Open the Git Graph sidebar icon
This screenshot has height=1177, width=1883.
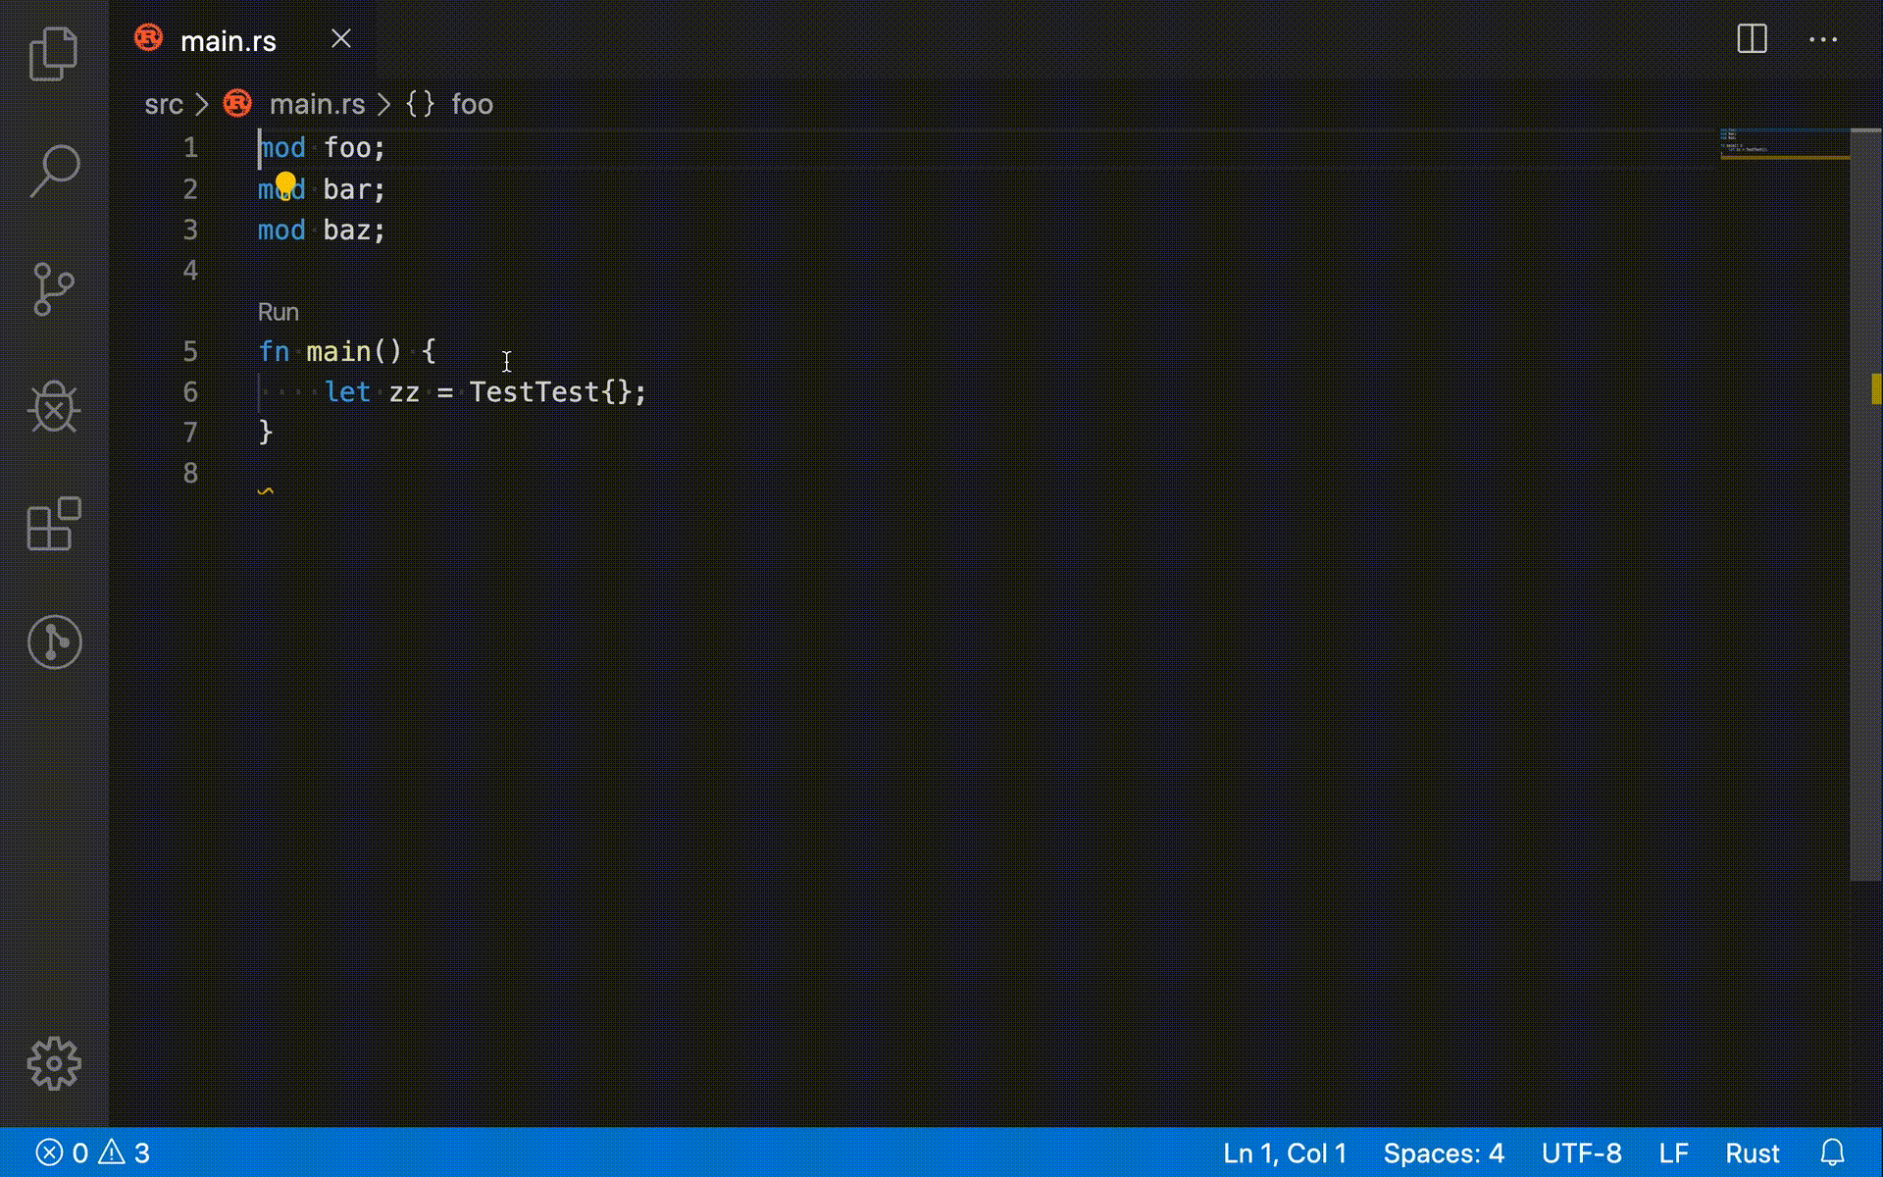54,642
